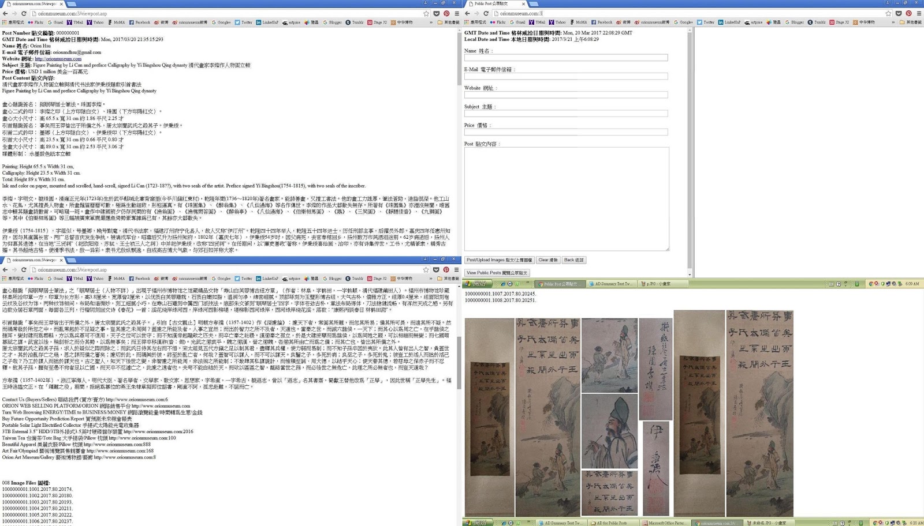This screenshot has height=526, width=924.
Task: Expand the bookmarks overflow chevron in the bottom-left window
Action: coord(431,279)
